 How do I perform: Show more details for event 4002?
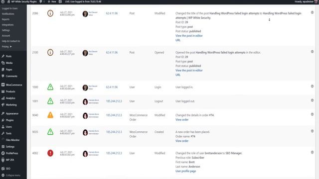(312, 152)
